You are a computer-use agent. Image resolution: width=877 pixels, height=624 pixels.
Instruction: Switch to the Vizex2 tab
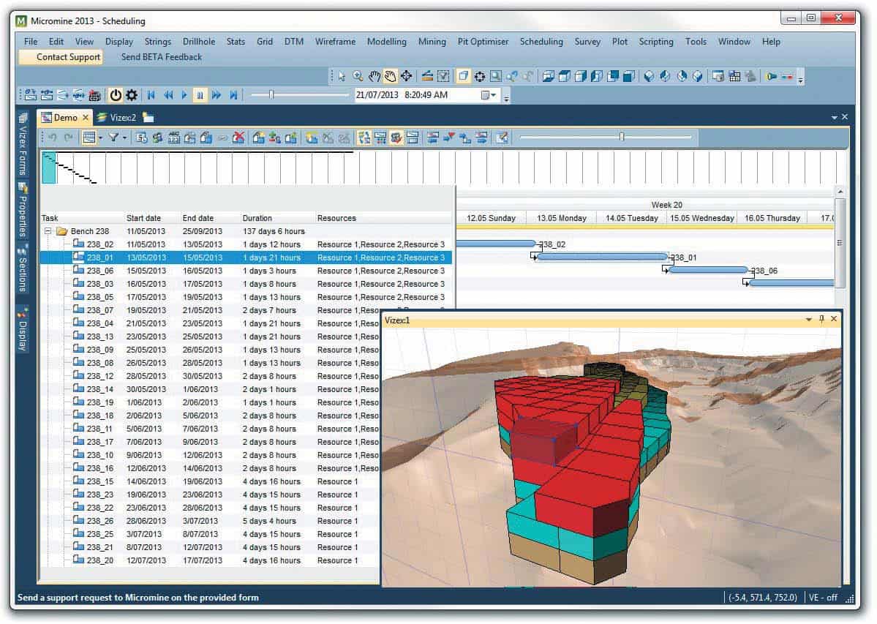point(123,117)
